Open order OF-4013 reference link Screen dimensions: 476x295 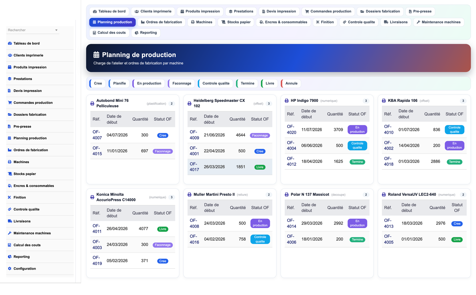click(389, 223)
